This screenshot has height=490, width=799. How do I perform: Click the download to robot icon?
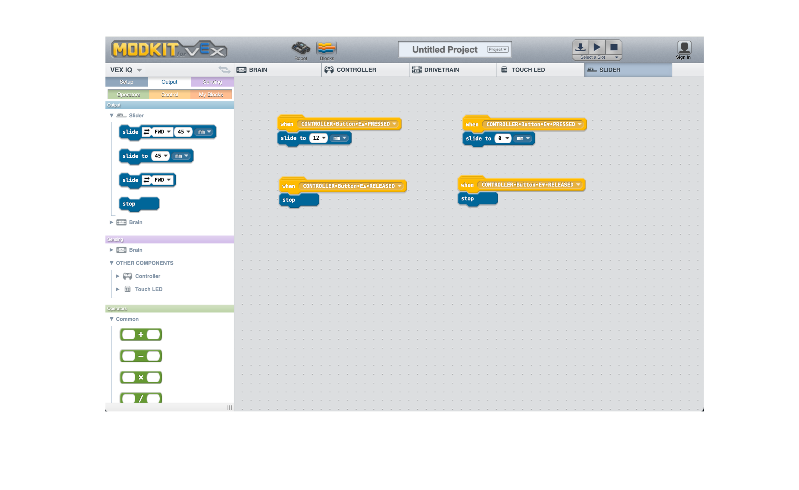[x=580, y=47]
